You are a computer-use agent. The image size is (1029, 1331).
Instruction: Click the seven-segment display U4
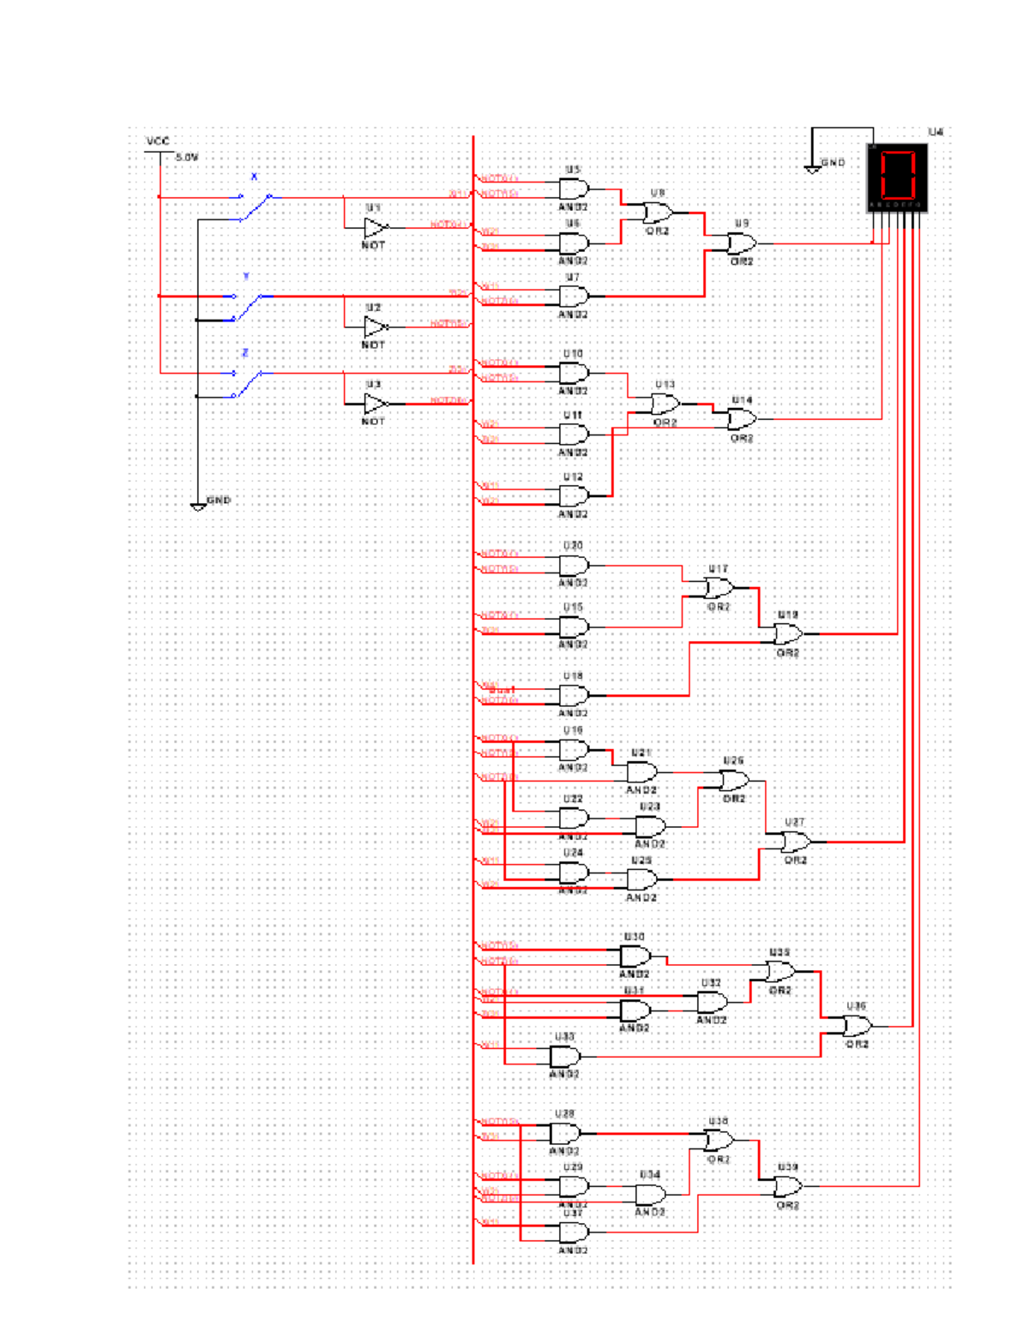898,176
